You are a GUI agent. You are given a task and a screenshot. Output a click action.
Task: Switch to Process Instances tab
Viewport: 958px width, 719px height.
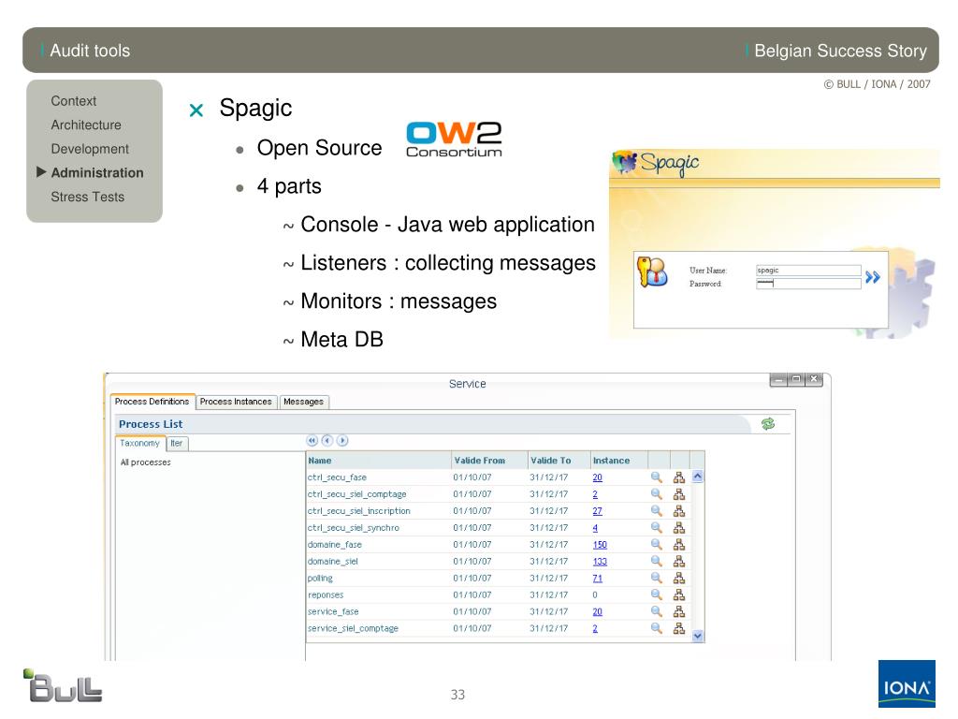(236, 402)
